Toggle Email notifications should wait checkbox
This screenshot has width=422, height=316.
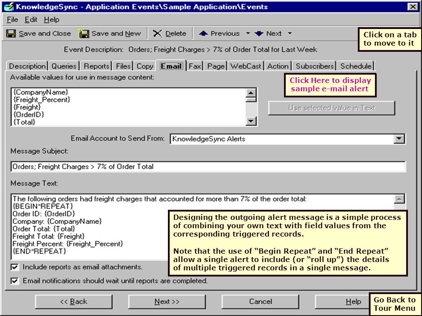[x=15, y=281]
